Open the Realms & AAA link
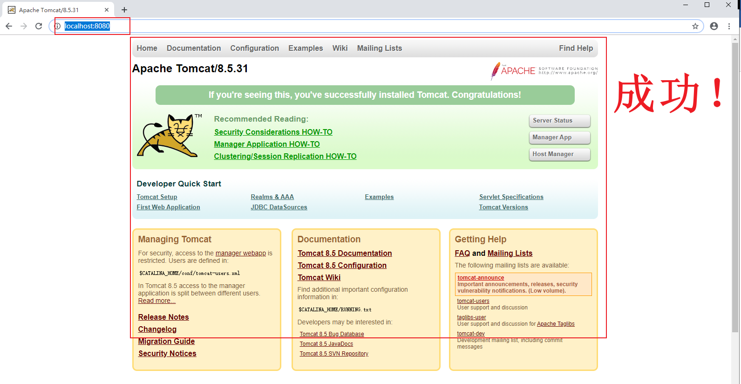 (x=272, y=197)
